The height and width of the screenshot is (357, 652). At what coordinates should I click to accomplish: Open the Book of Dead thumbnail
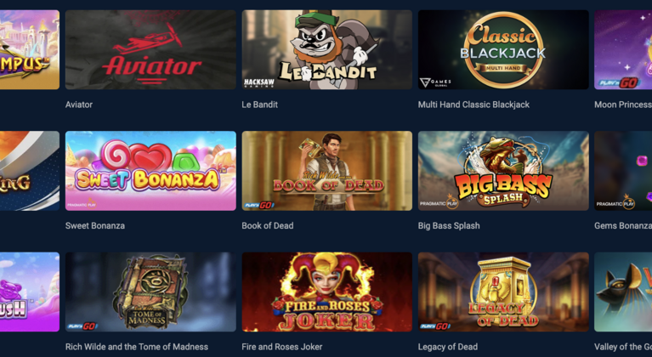click(x=326, y=171)
